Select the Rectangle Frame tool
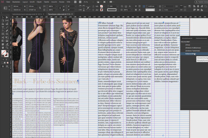 click(x=3, y=34)
